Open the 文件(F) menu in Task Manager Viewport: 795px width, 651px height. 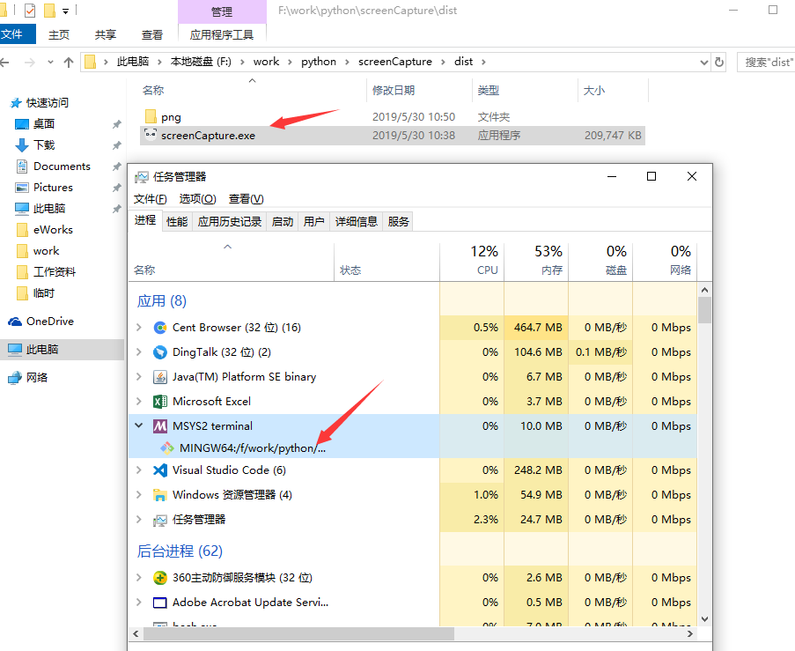click(x=150, y=199)
